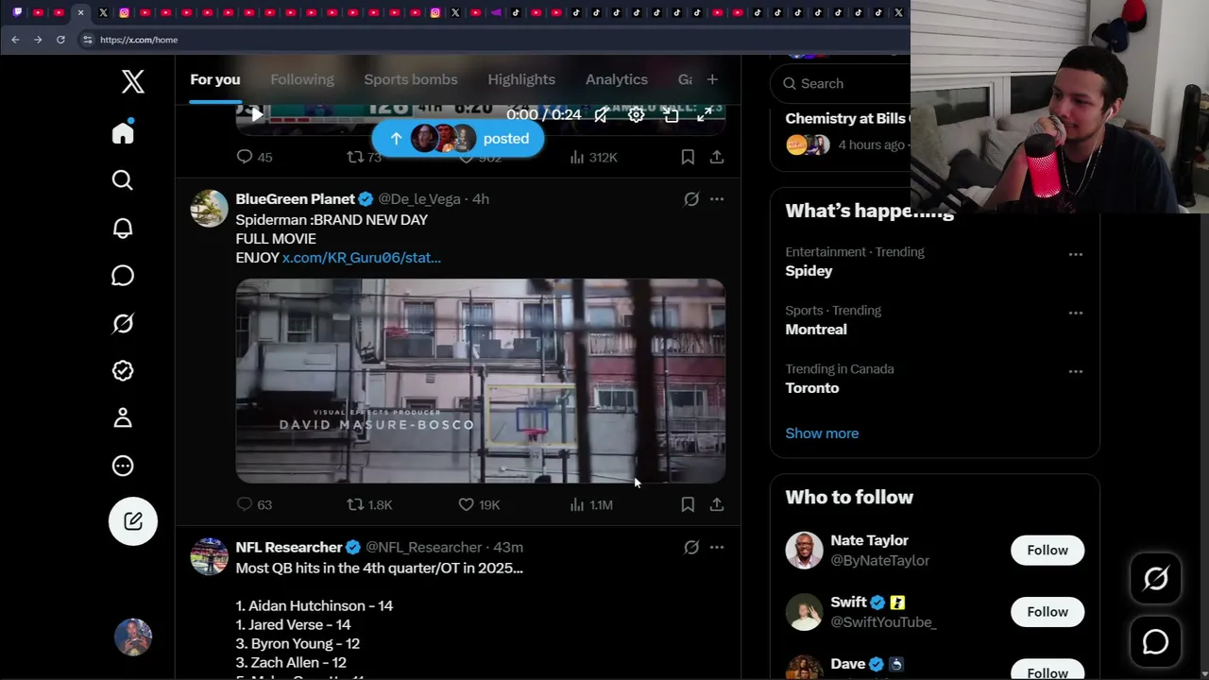
Task: Repost the post with 73 reposts
Action: coord(365,157)
